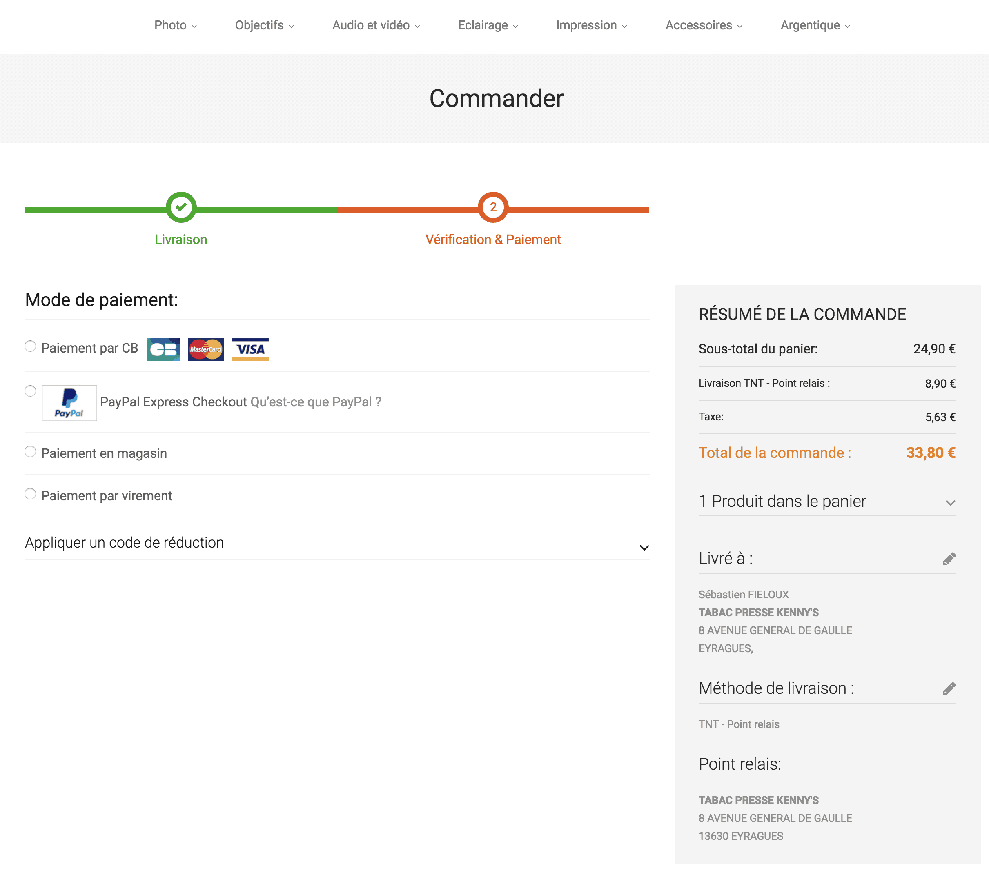Open the Impression menu
Screen dimensions: 989x888
(591, 25)
